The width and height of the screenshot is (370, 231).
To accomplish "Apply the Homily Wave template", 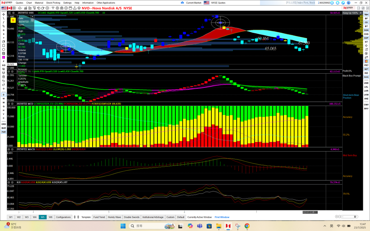I will (x=114, y=217).
